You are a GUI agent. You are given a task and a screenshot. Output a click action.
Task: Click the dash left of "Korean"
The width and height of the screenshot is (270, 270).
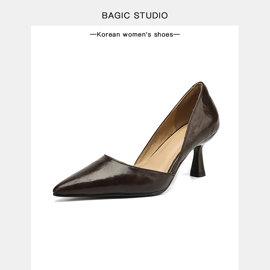[93, 34]
